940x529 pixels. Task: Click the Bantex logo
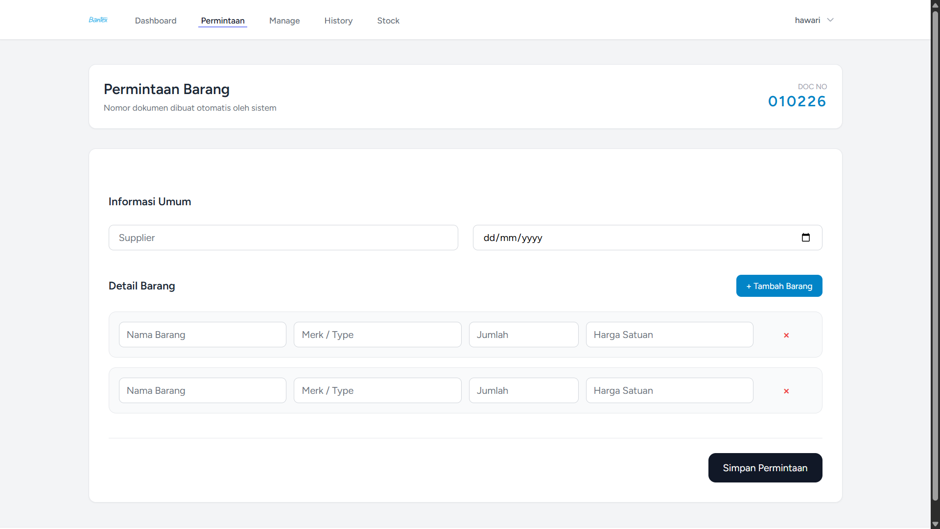(98, 20)
